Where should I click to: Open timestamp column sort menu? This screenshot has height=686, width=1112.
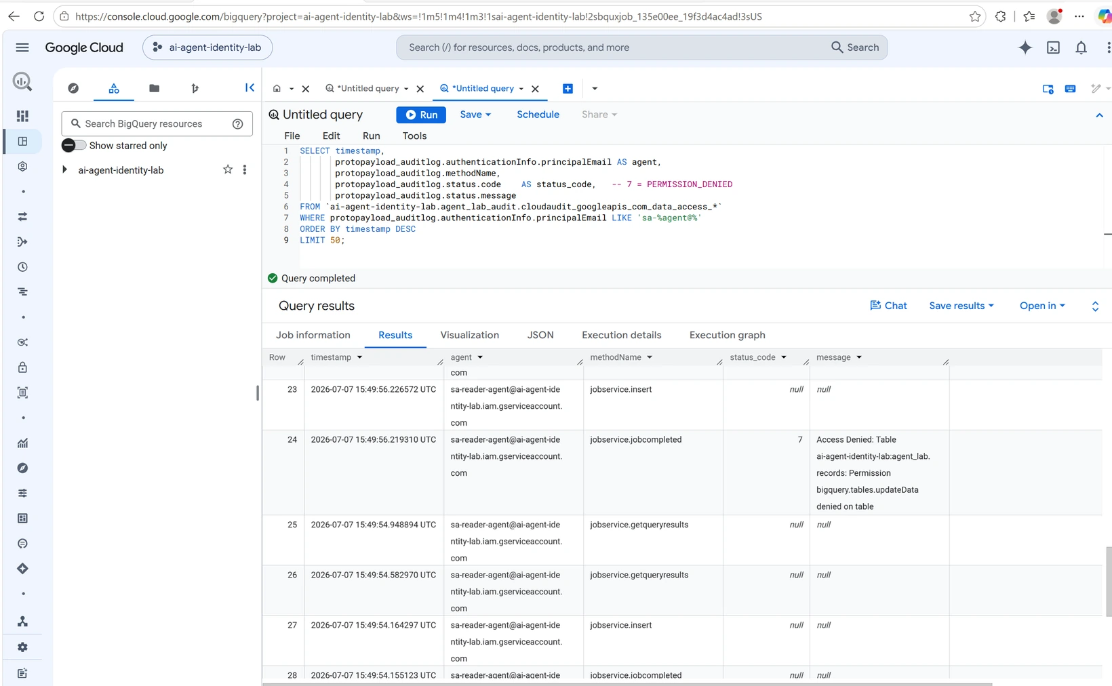pyautogui.click(x=359, y=357)
